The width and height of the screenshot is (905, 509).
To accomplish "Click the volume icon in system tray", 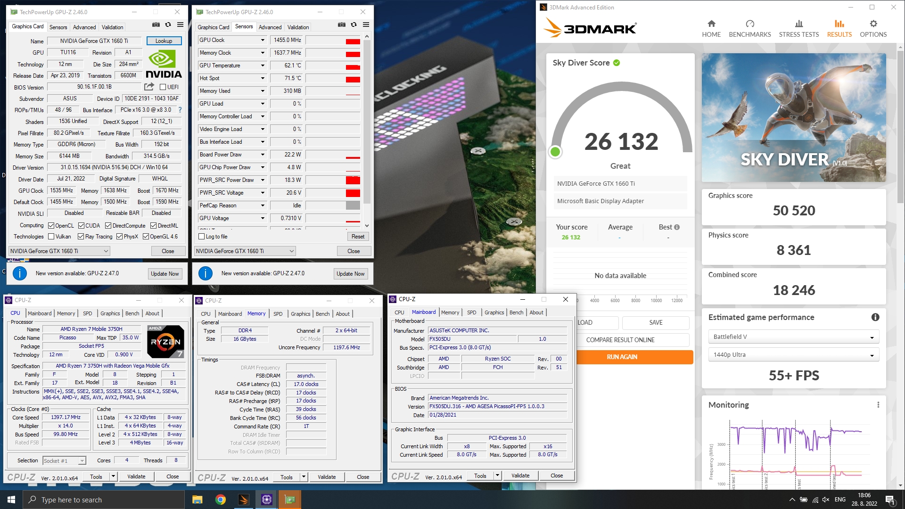I will pos(826,500).
